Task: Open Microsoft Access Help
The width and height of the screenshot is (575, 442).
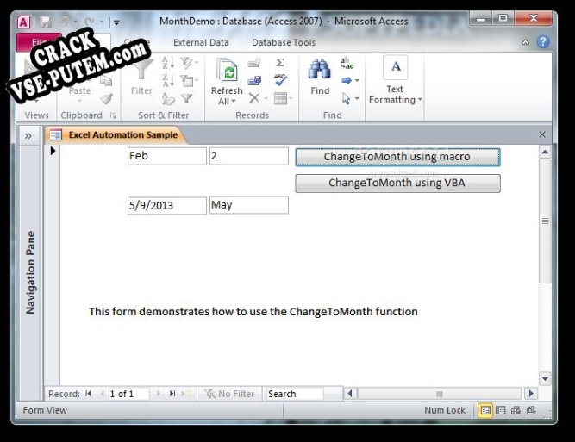Action: tap(543, 42)
